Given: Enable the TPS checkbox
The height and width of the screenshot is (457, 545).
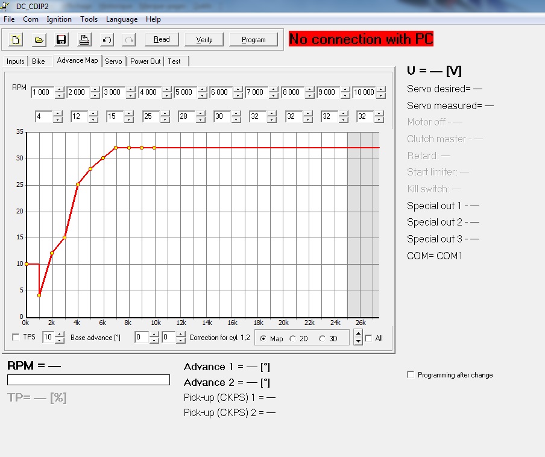Looking at the screenshot, I should point(16,338).
